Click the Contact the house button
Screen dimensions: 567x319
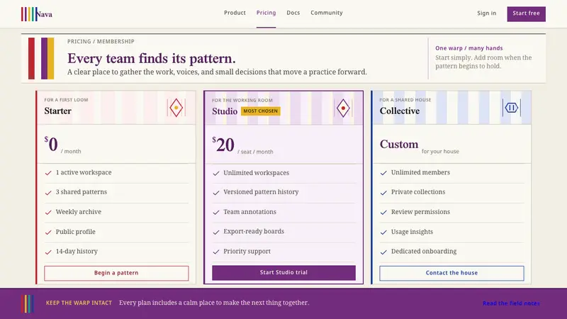click(451, 273)
